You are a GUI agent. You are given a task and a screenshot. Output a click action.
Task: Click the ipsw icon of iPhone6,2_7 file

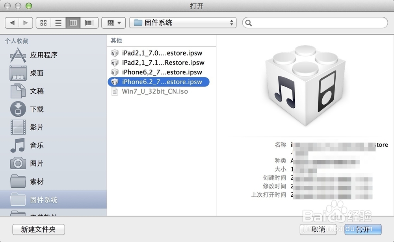[x=115, y=72]
